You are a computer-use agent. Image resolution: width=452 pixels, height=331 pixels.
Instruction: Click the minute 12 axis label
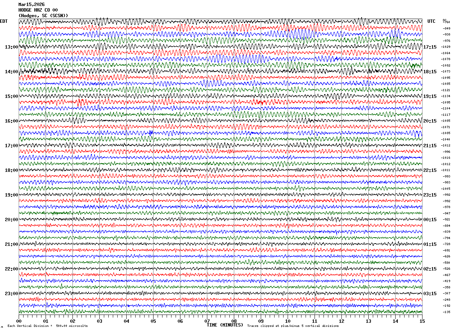click(x=341, y=321)
